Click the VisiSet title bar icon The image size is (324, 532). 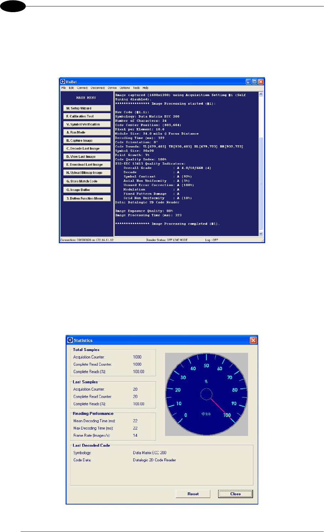63,82
